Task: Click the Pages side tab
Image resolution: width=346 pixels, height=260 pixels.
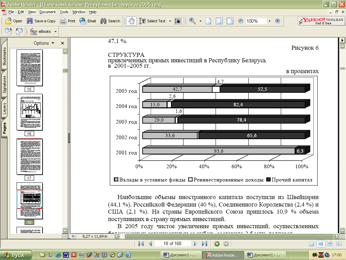Action: 4,128
